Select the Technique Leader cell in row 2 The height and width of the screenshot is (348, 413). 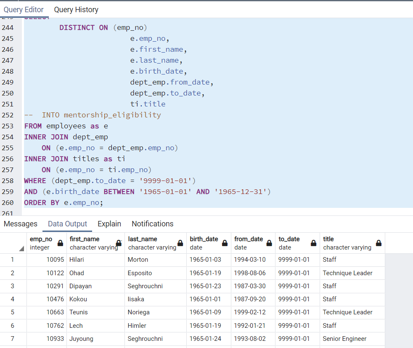click(348, 273)
